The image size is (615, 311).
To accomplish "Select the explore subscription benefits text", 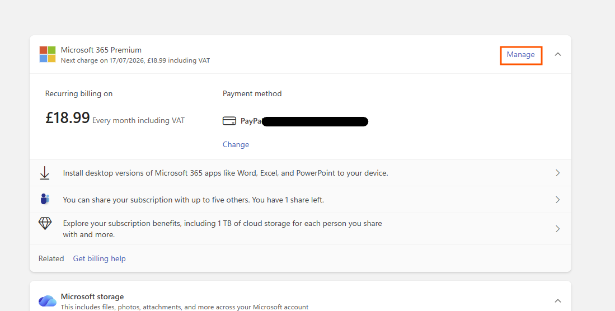I will click(x=222, y=229).
